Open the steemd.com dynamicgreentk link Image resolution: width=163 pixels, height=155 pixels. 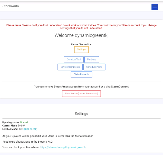tap(63, 147)
